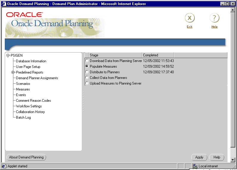Close the Internet Explorer window
This screenshot has width=237, height=170.
(x=233, y=4)
